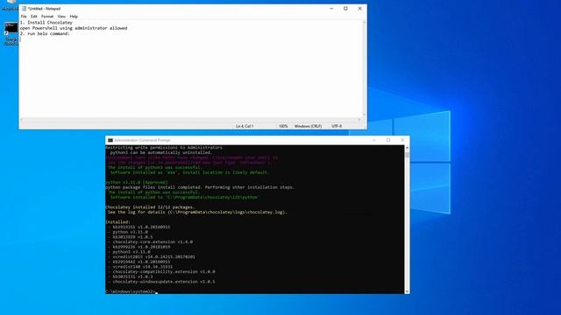Screen dimensions: 561x315
Task: Click "Restricting write permissions to Administrators" line
Action: [x=164, y=148]
